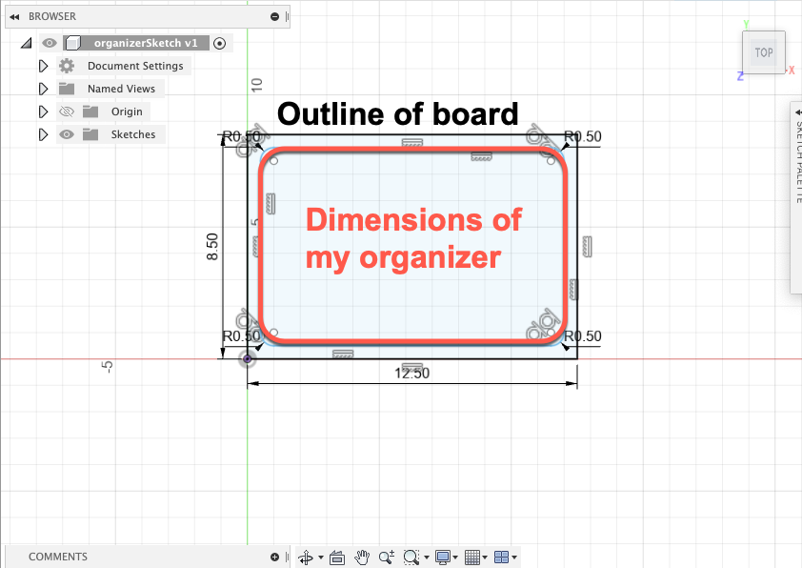Activate the Pan hand tool
The height and width of the screenshot is (568, 802).
[362, 558]
